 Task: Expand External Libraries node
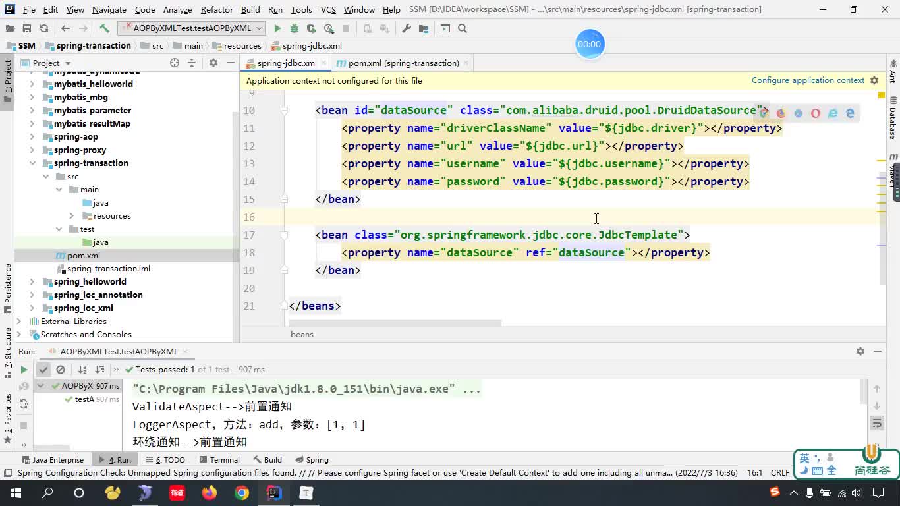coord(19,322)
